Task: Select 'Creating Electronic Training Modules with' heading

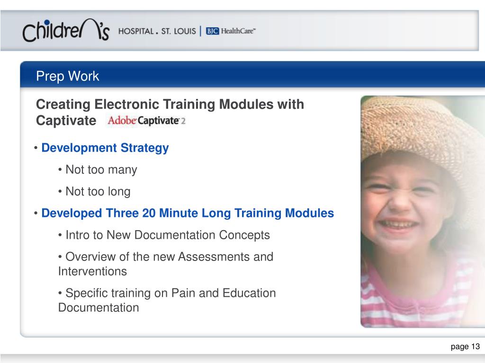Action: 170,104
